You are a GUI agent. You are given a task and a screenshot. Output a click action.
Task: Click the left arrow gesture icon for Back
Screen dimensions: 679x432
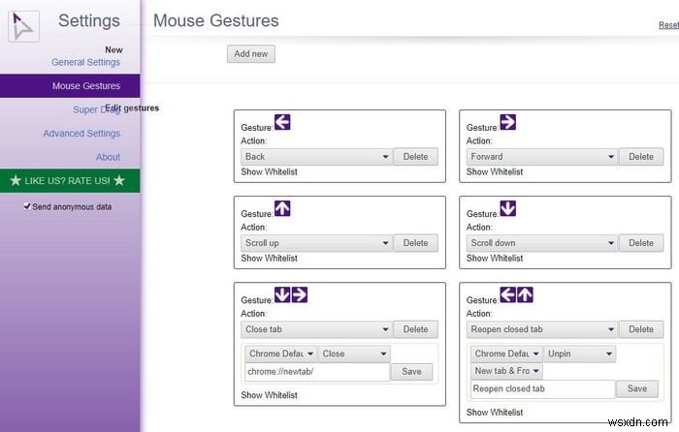(282, 122)
